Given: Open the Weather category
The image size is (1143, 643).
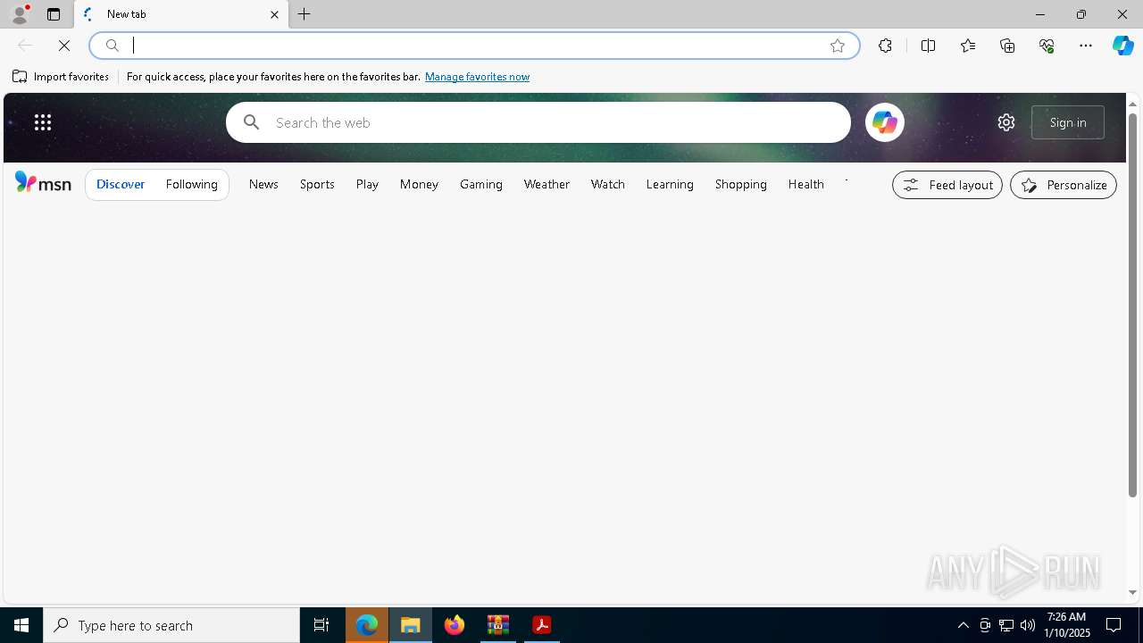Looking at the screenshot, I should (546, 184).
